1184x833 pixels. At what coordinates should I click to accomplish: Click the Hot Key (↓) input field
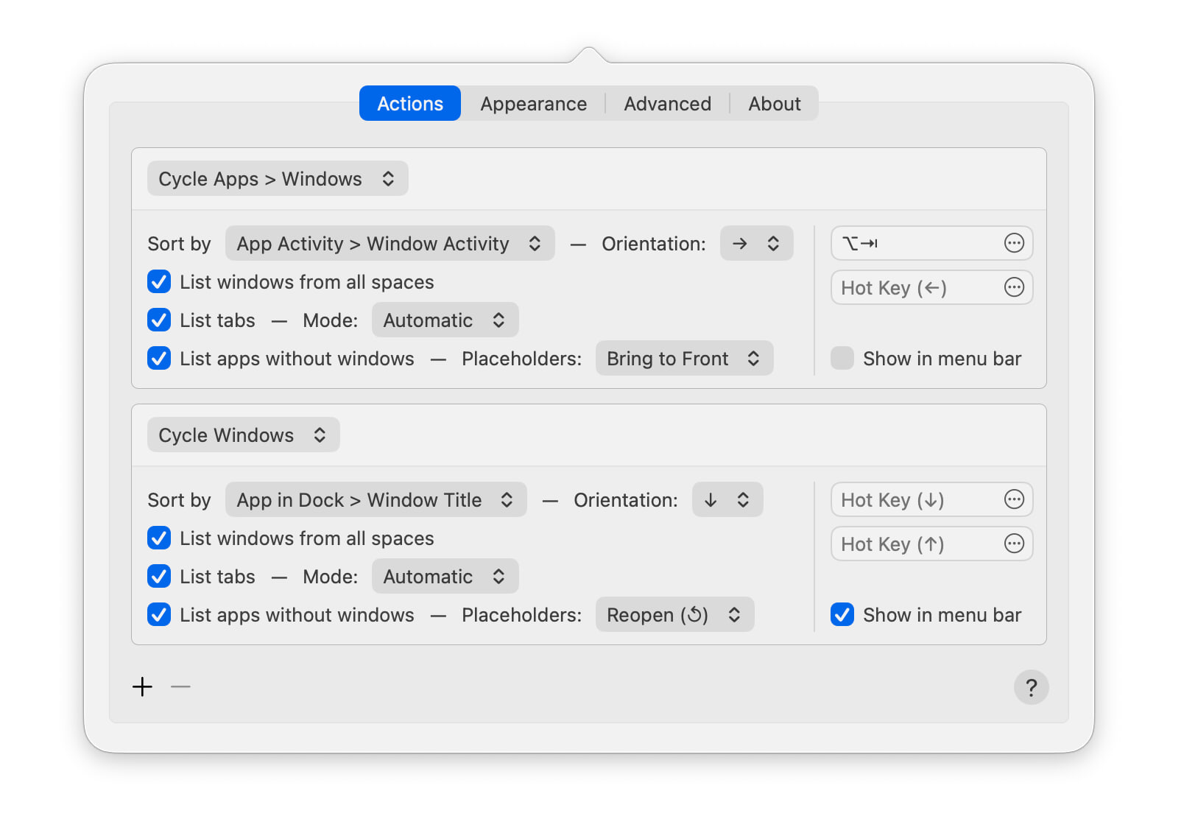coord(915,500)
